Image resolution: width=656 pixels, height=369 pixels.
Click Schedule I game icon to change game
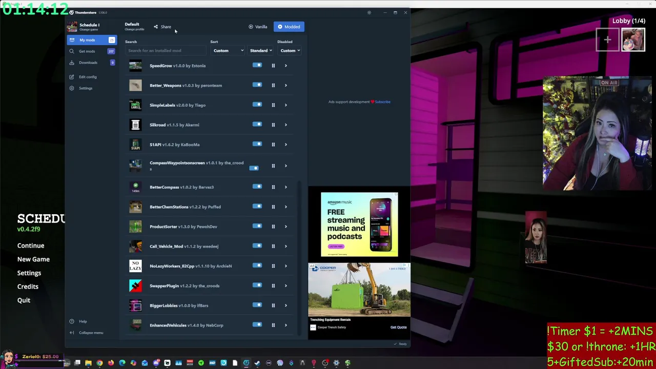[72, 27]
